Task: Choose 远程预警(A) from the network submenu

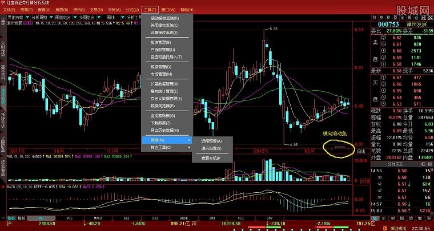Action: [x=215, y=140]
